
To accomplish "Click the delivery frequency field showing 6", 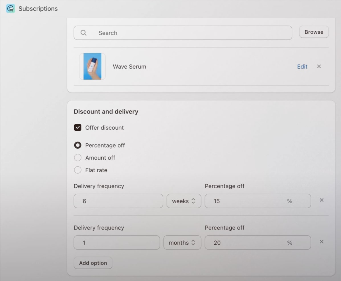I will (x=118, y=201).
